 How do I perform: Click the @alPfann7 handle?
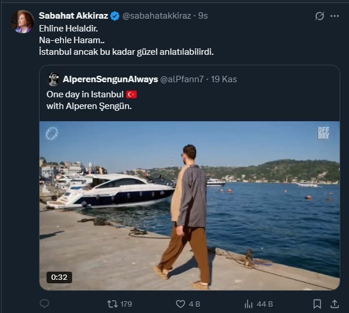[180, 79]
